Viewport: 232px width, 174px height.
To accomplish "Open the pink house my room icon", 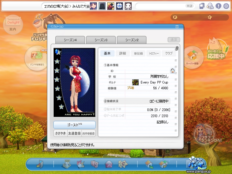I will 109,164.
